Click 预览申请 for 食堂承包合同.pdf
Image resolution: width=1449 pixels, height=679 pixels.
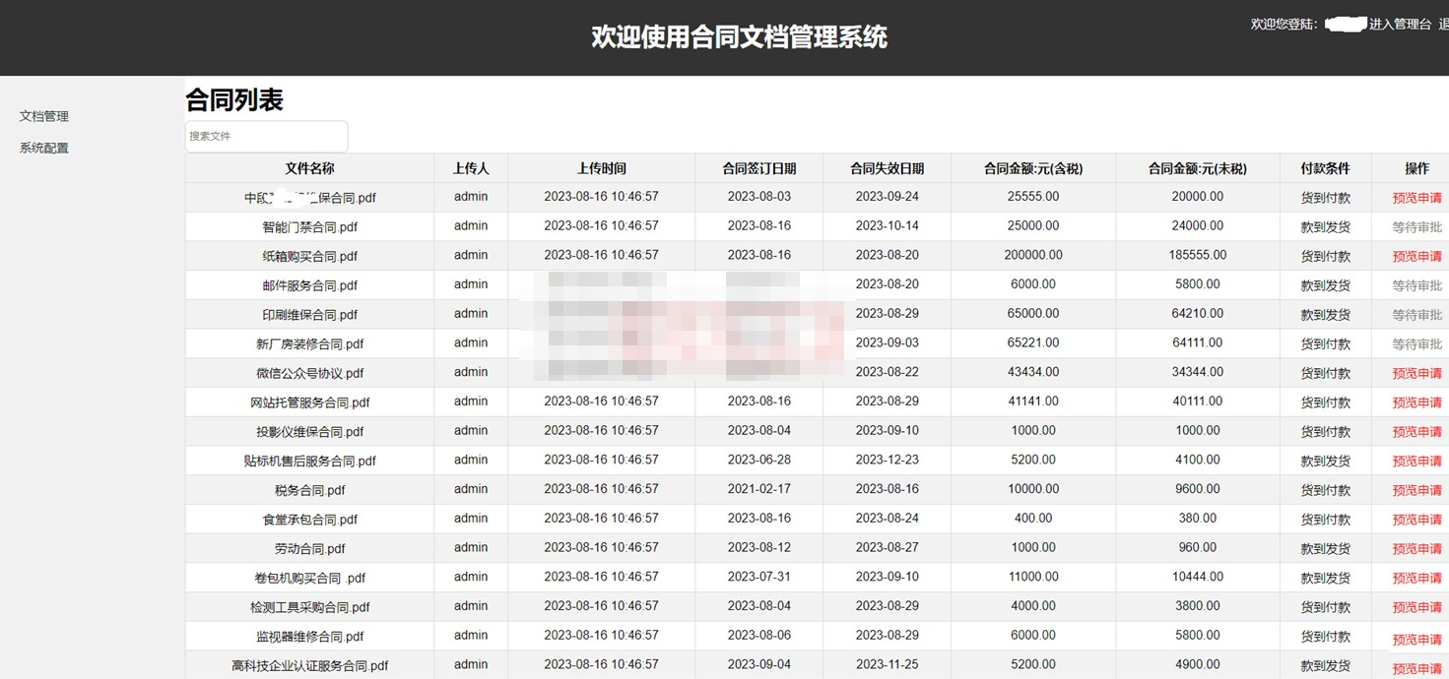click(x=1416, y=519)
